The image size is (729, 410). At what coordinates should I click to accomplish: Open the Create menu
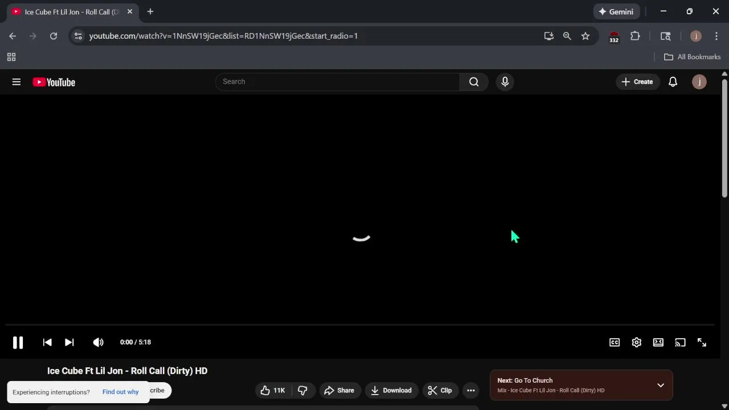tap(637, 81)
